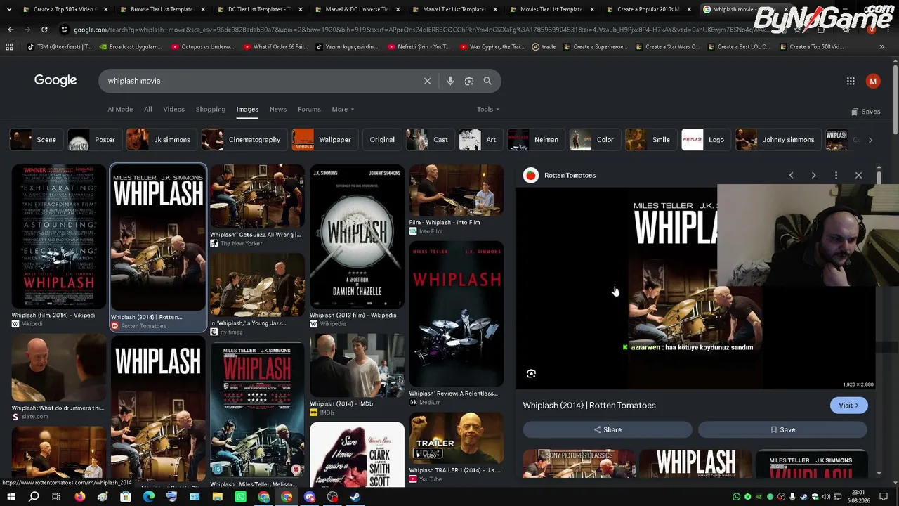Open Windows taskbar search
Screen dimensions: 899x506
pos(34,497)
